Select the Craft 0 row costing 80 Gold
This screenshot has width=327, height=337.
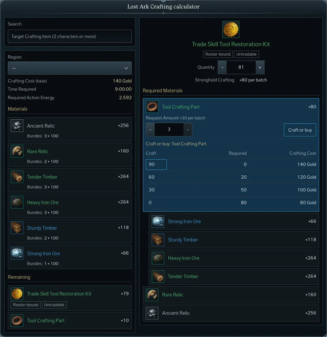[x=231, y=203]
